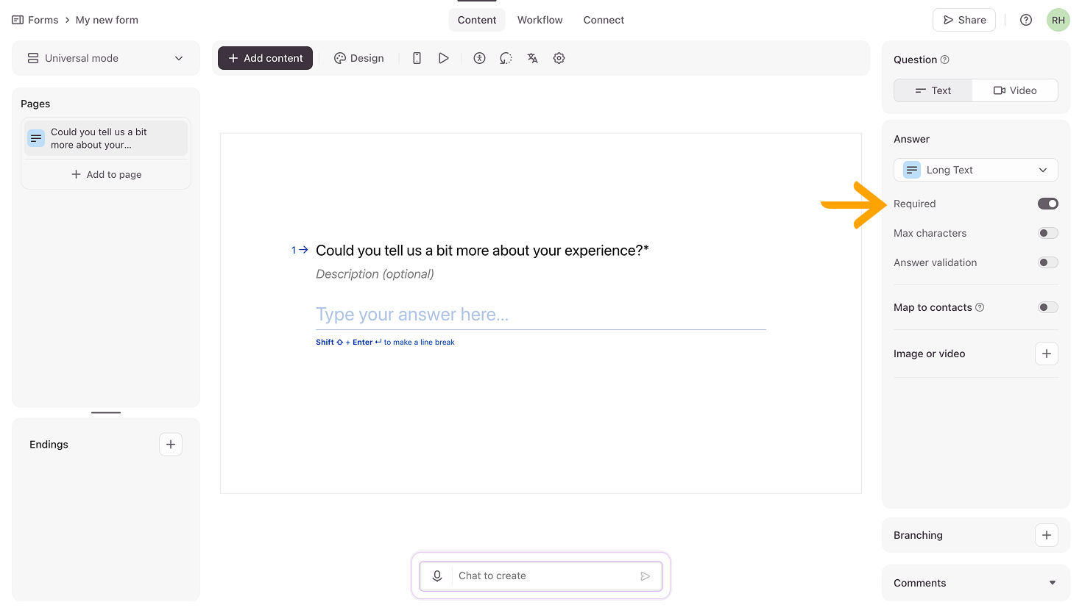1082x613 pixels.
Task: Enable the Answer validation toggle
Action: click(1047, 262)
